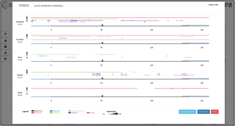
Task: Click the GM12878 green H3K36me3 track
Action: tap(74, 19)
